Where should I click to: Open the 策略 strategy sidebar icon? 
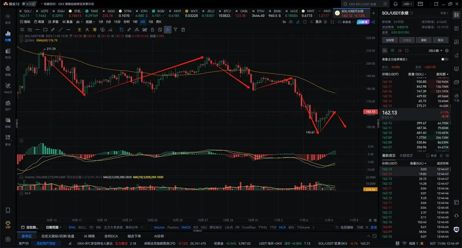coord(8,70)
